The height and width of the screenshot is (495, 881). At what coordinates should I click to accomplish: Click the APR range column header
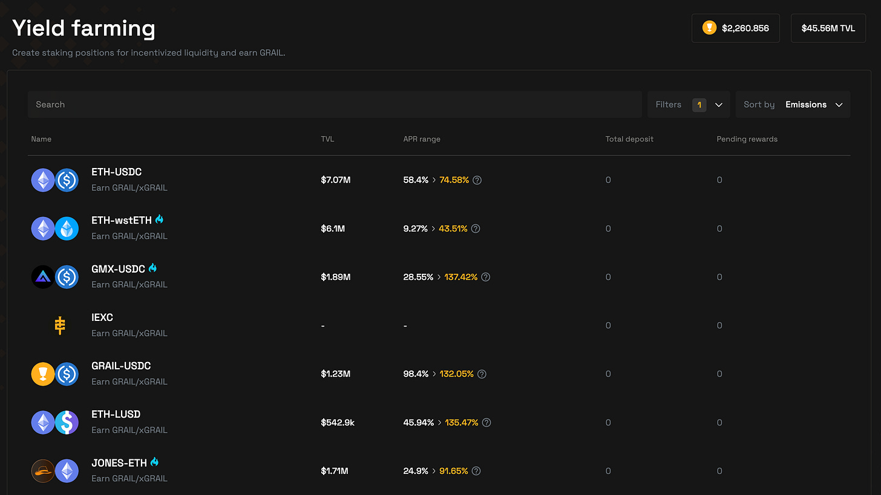[422, 139]
